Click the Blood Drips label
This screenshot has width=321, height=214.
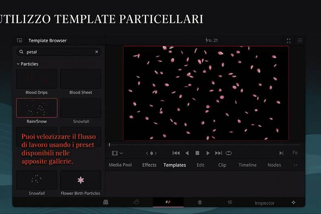[x=37, y=92]
